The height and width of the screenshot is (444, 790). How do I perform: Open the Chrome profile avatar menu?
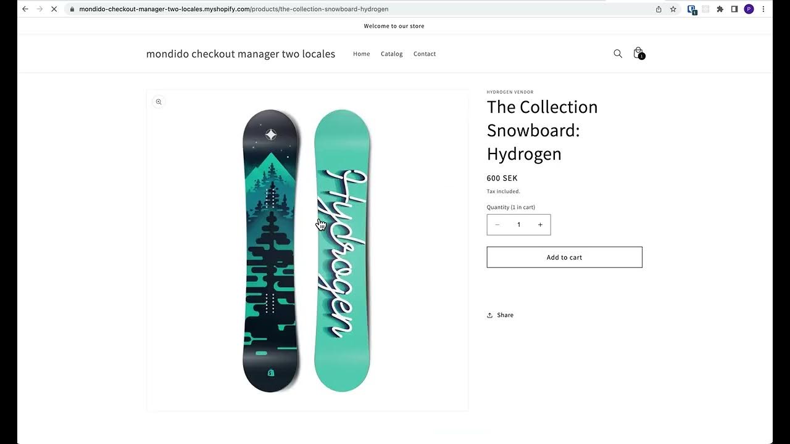pyautogui.click(x=749, y=9)
